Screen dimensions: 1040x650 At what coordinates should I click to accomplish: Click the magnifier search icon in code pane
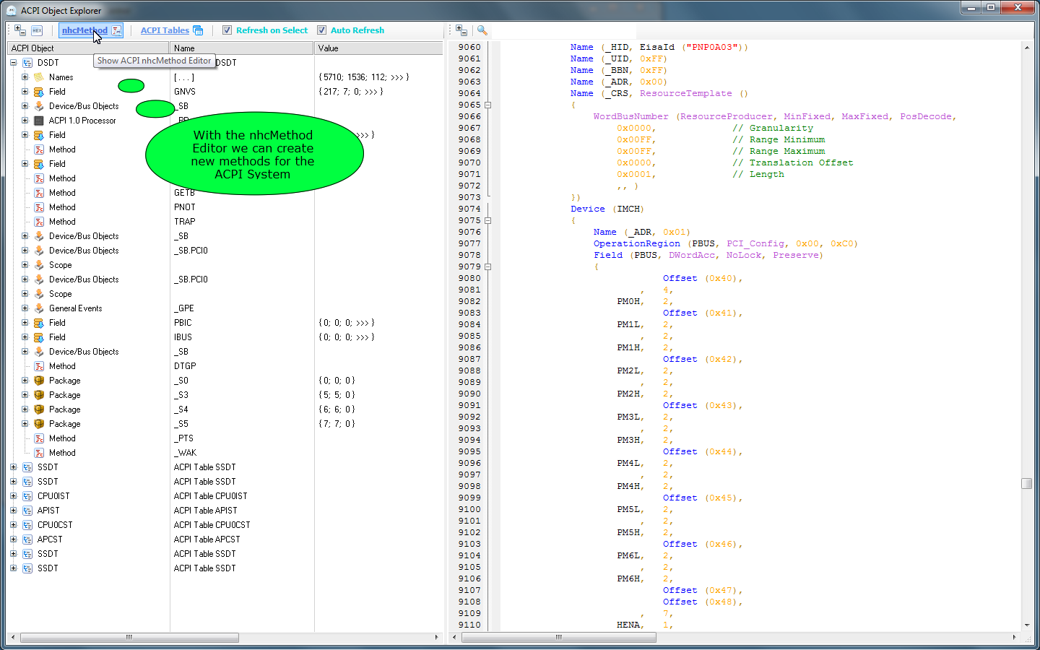click(x=482, y=30)
